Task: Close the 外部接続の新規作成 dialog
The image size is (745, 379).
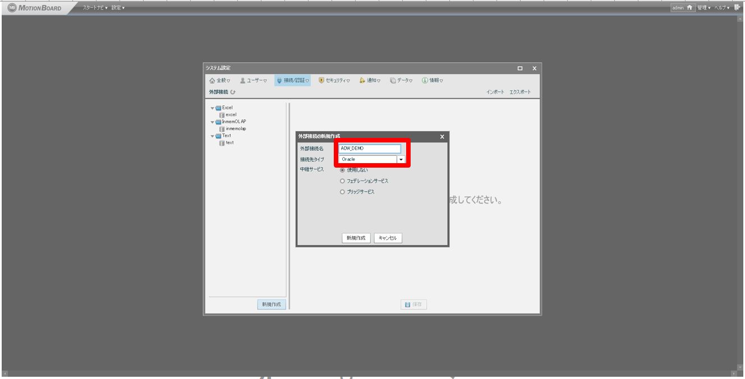Action: 442,137
